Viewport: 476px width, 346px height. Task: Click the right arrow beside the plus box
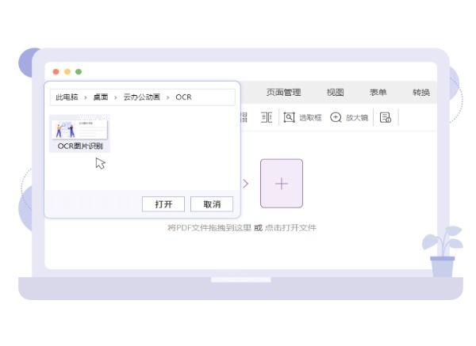click(245, 184)
